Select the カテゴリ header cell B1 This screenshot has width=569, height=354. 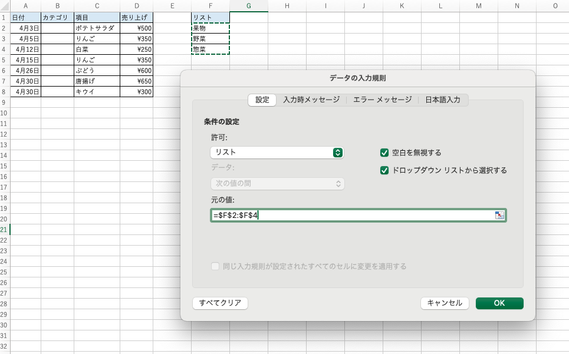[x=57, y=18]
